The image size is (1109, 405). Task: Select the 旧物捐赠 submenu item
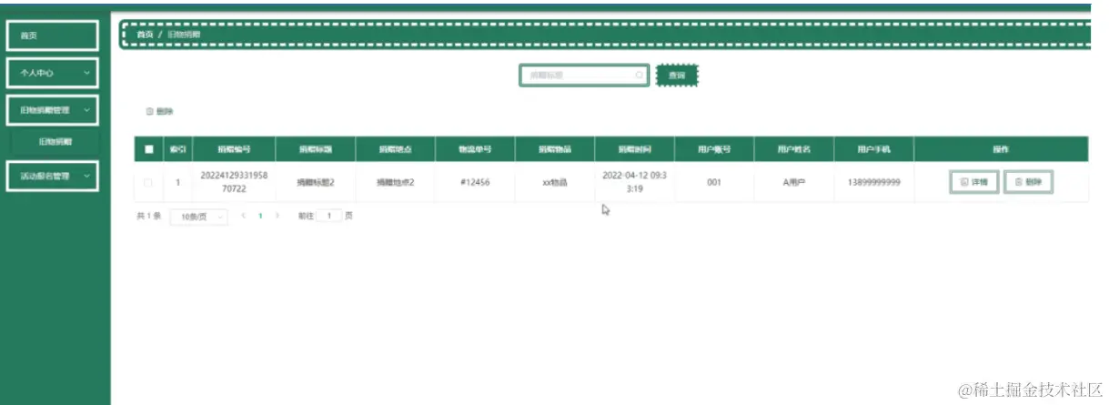[x=55, y=142]
